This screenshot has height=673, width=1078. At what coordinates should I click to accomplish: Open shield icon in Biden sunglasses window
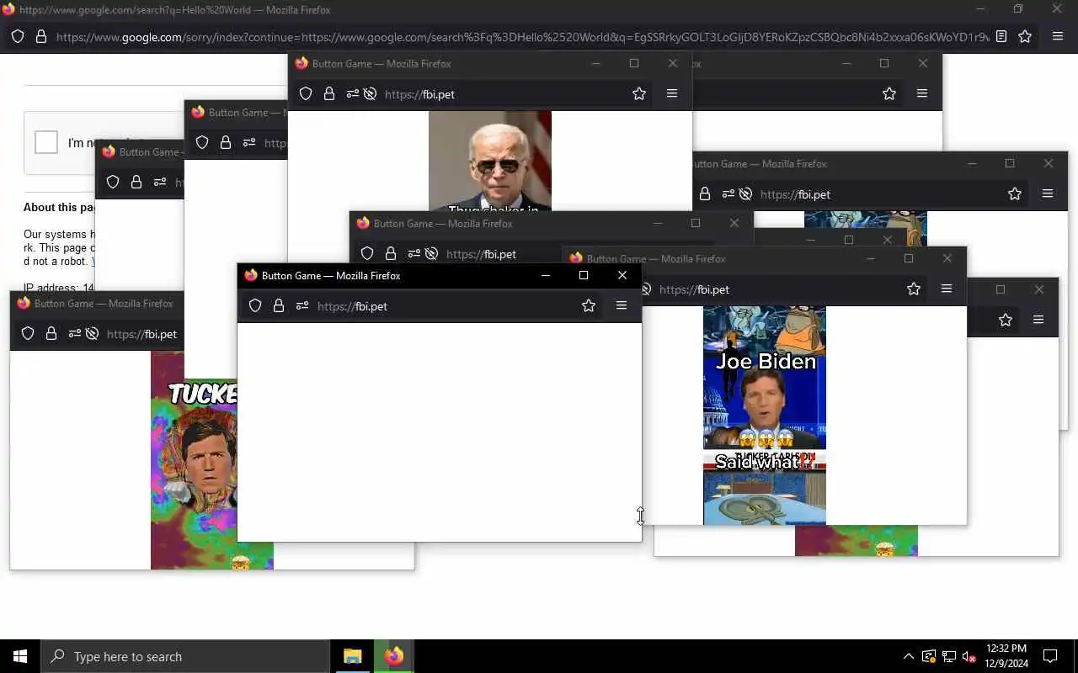pos(306,94)
